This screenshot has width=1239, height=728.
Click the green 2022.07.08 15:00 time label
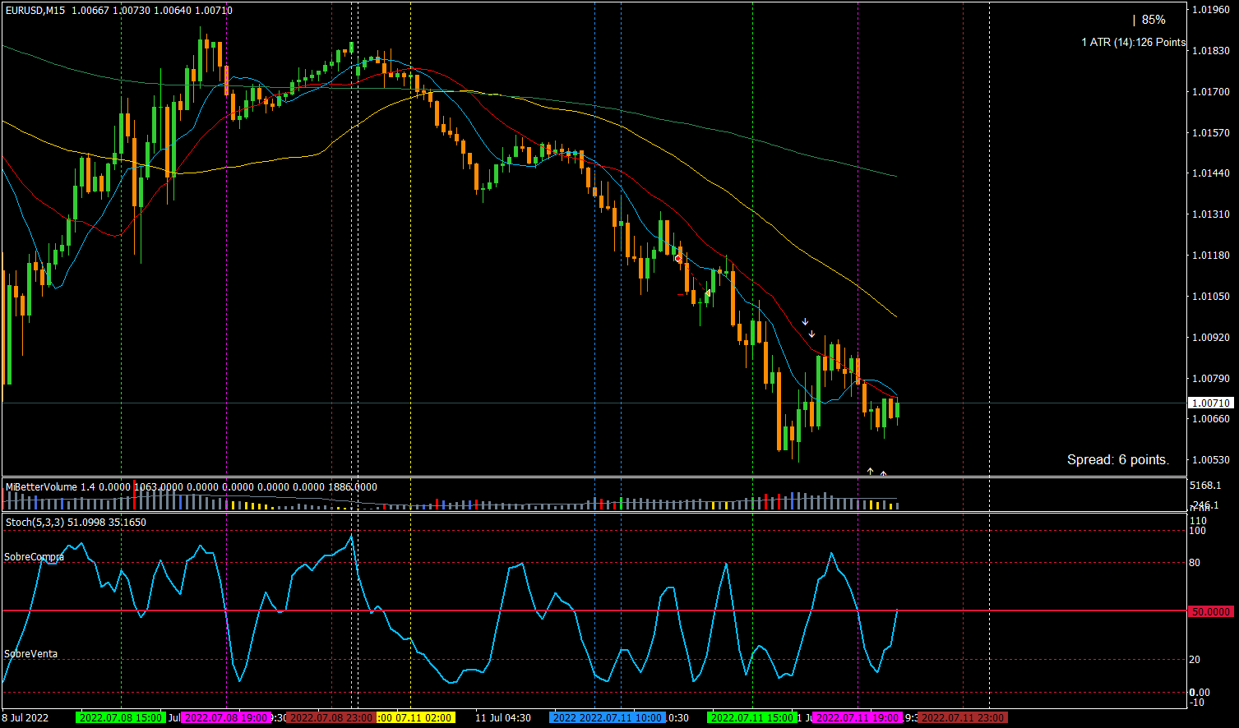click(119, 718)
